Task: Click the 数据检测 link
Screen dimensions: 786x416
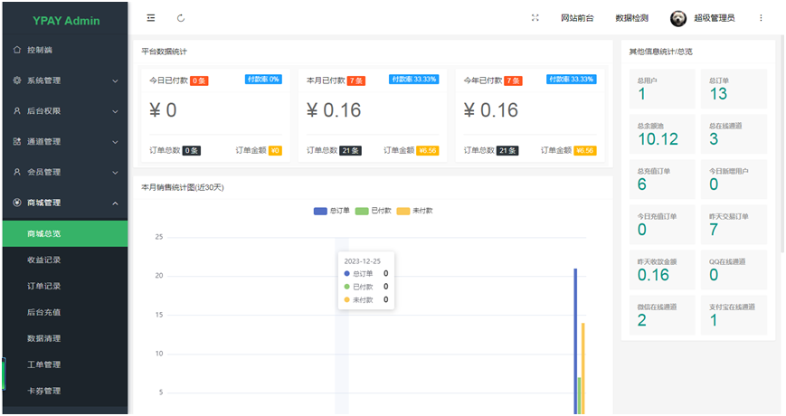Action: (x=631, y=18)
